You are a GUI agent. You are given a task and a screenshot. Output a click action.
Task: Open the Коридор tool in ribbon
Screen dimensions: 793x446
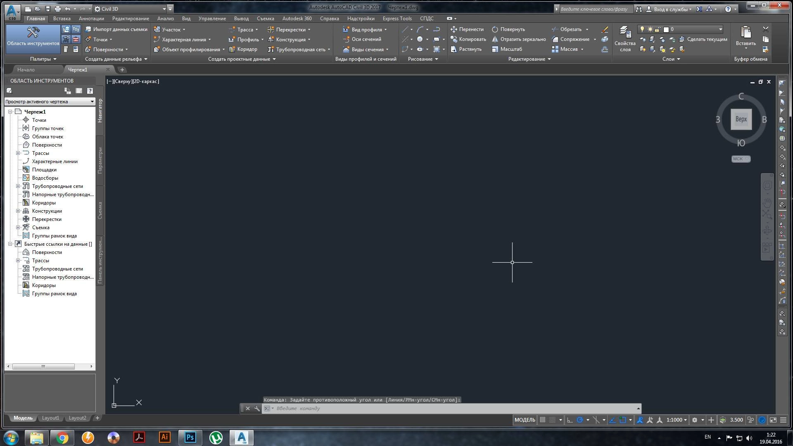pyautogui.click(x=243, y=49)
